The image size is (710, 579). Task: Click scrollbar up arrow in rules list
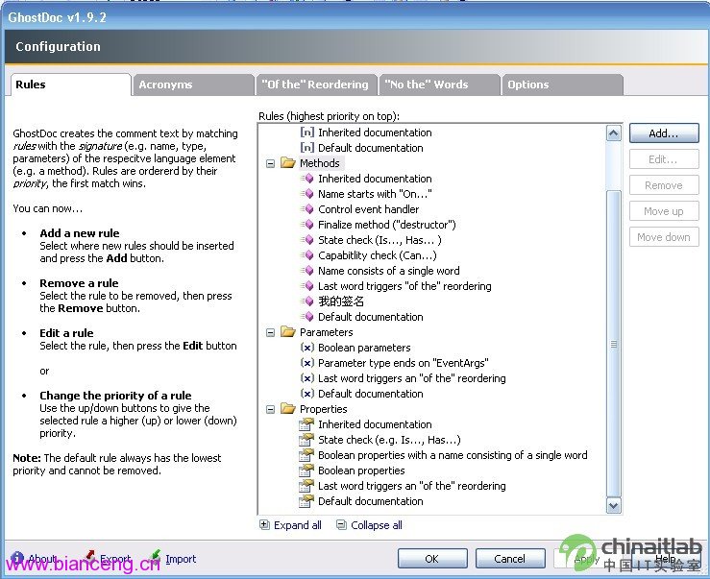coord(614,133)
